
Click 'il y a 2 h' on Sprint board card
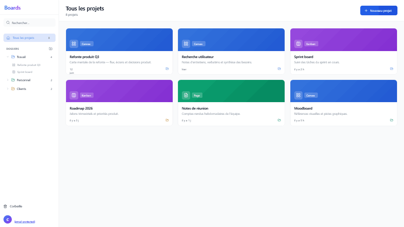(299, 69)
